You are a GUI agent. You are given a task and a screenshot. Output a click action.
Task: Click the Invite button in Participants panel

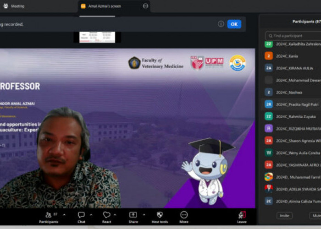coord(284,216)
